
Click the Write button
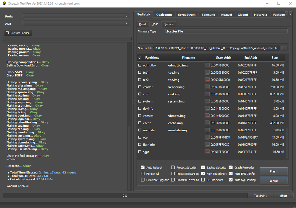(x=274, y=181)
